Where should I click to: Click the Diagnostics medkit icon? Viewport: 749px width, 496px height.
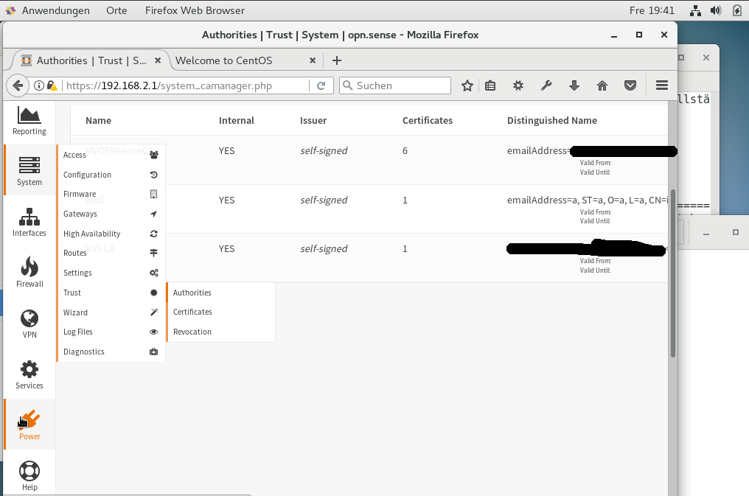point(154,352)
